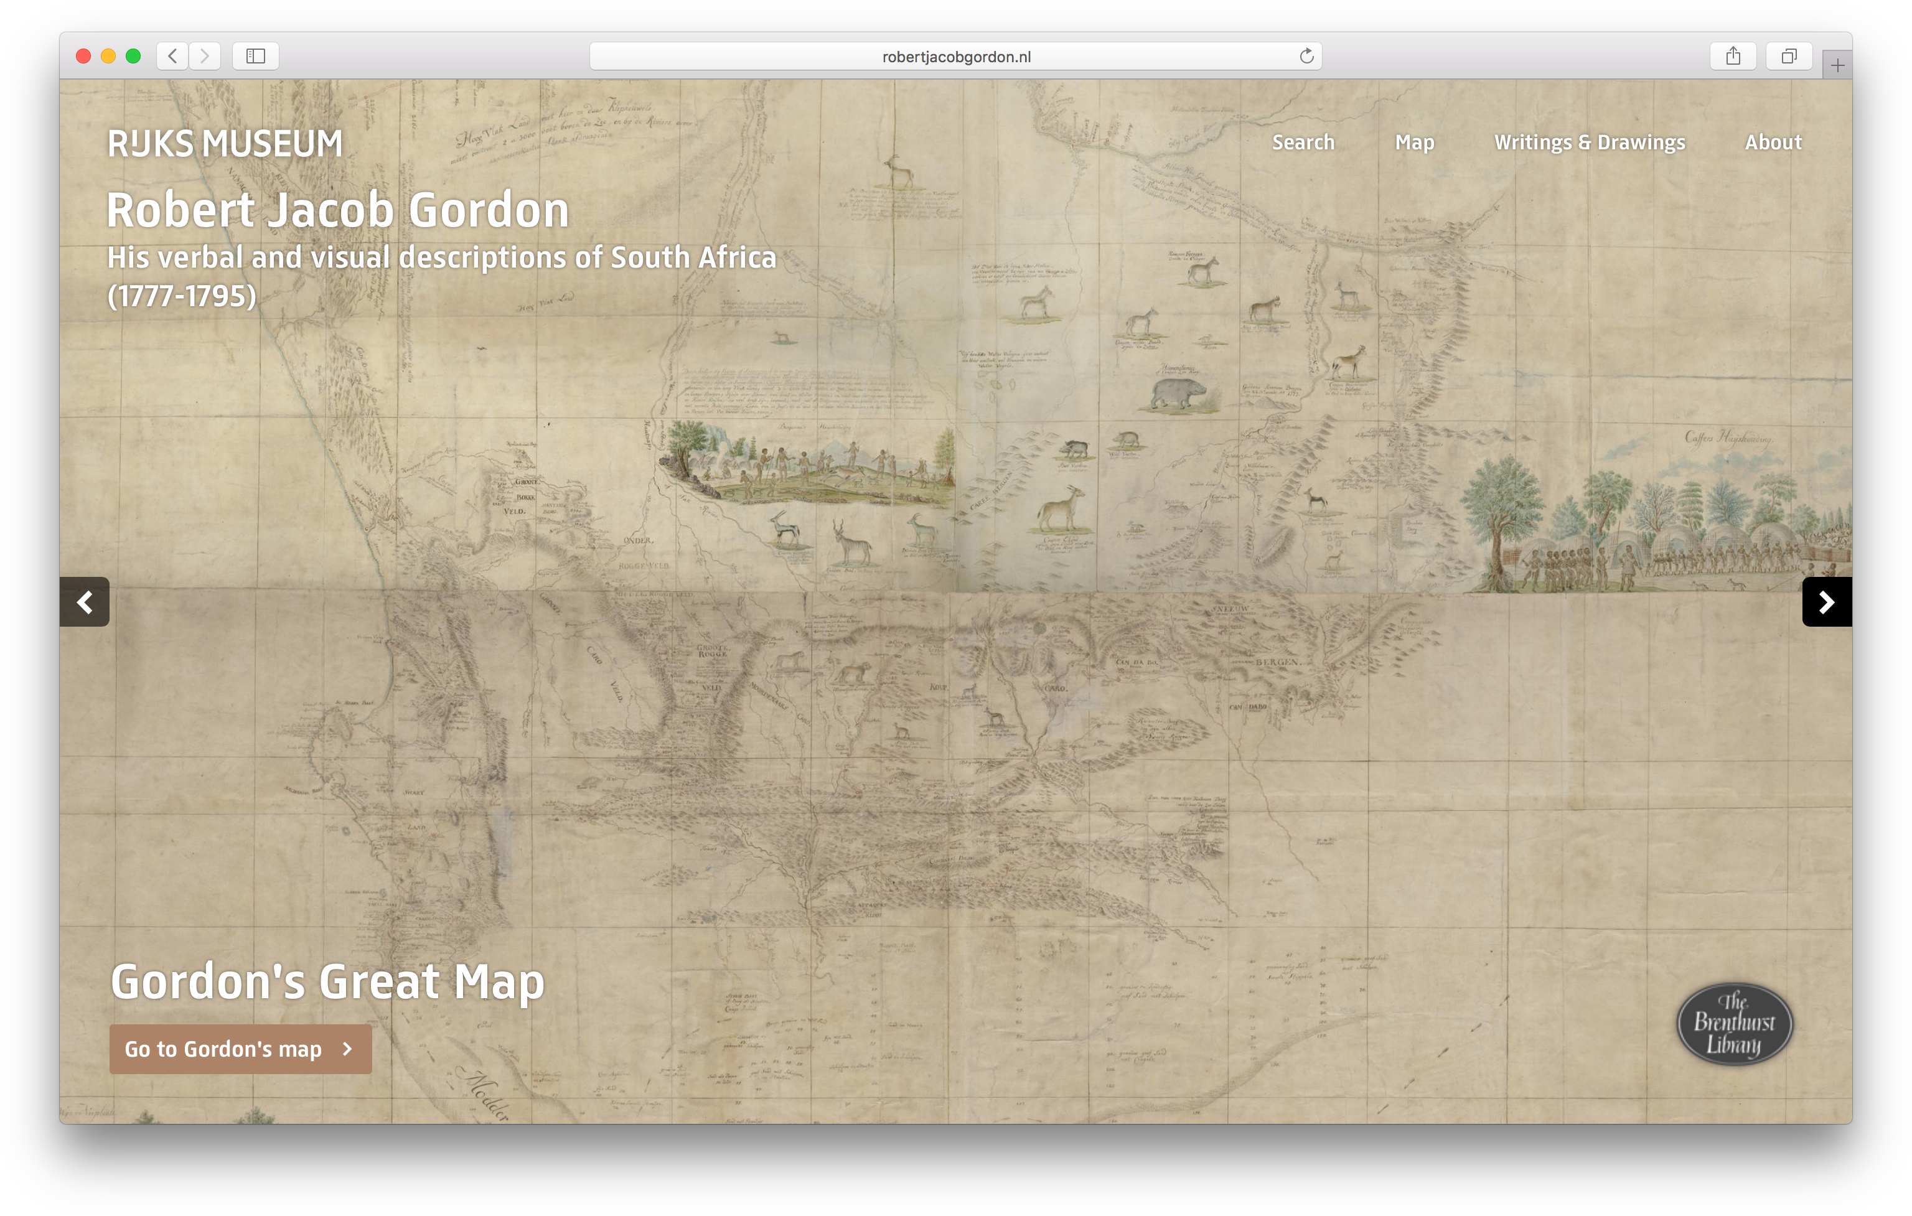Open the About menu item
The width and height of the screenshot is (1912, 1216).
point(1773,142)
